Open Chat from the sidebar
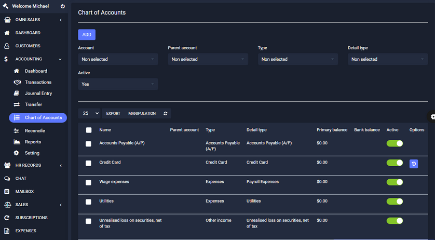The width and height of the screenshot is (435, 240). (21, 178)
